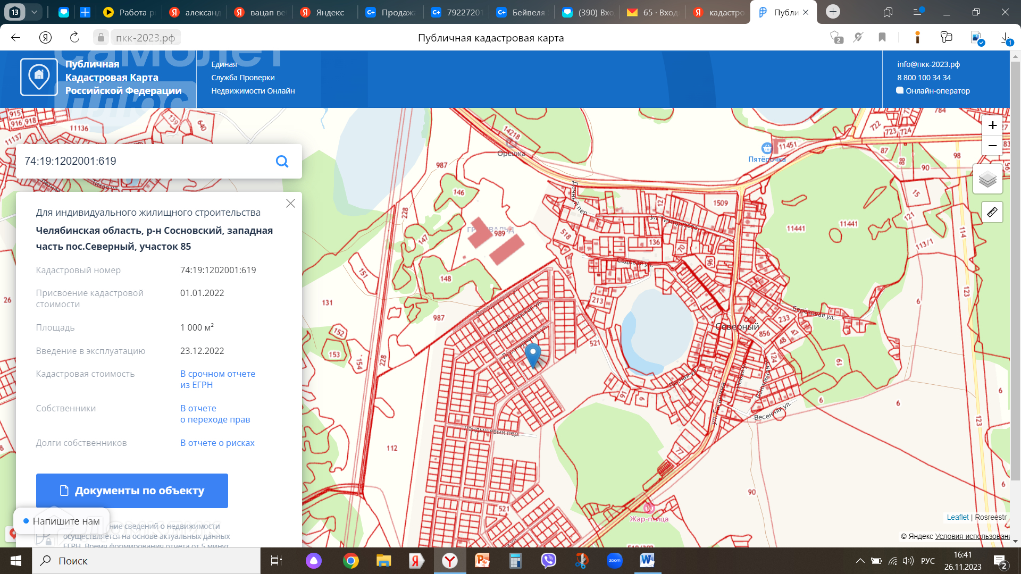Show hidden system tray icons
The image size is (1021, 574).
859,561
